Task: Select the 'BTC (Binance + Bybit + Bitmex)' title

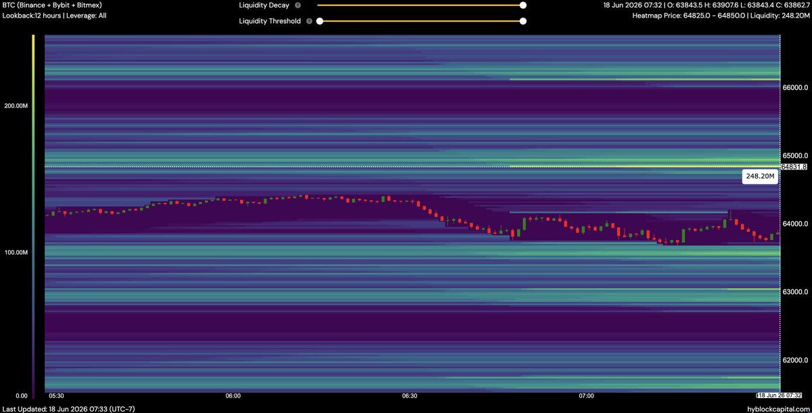Action: [53, 5]
